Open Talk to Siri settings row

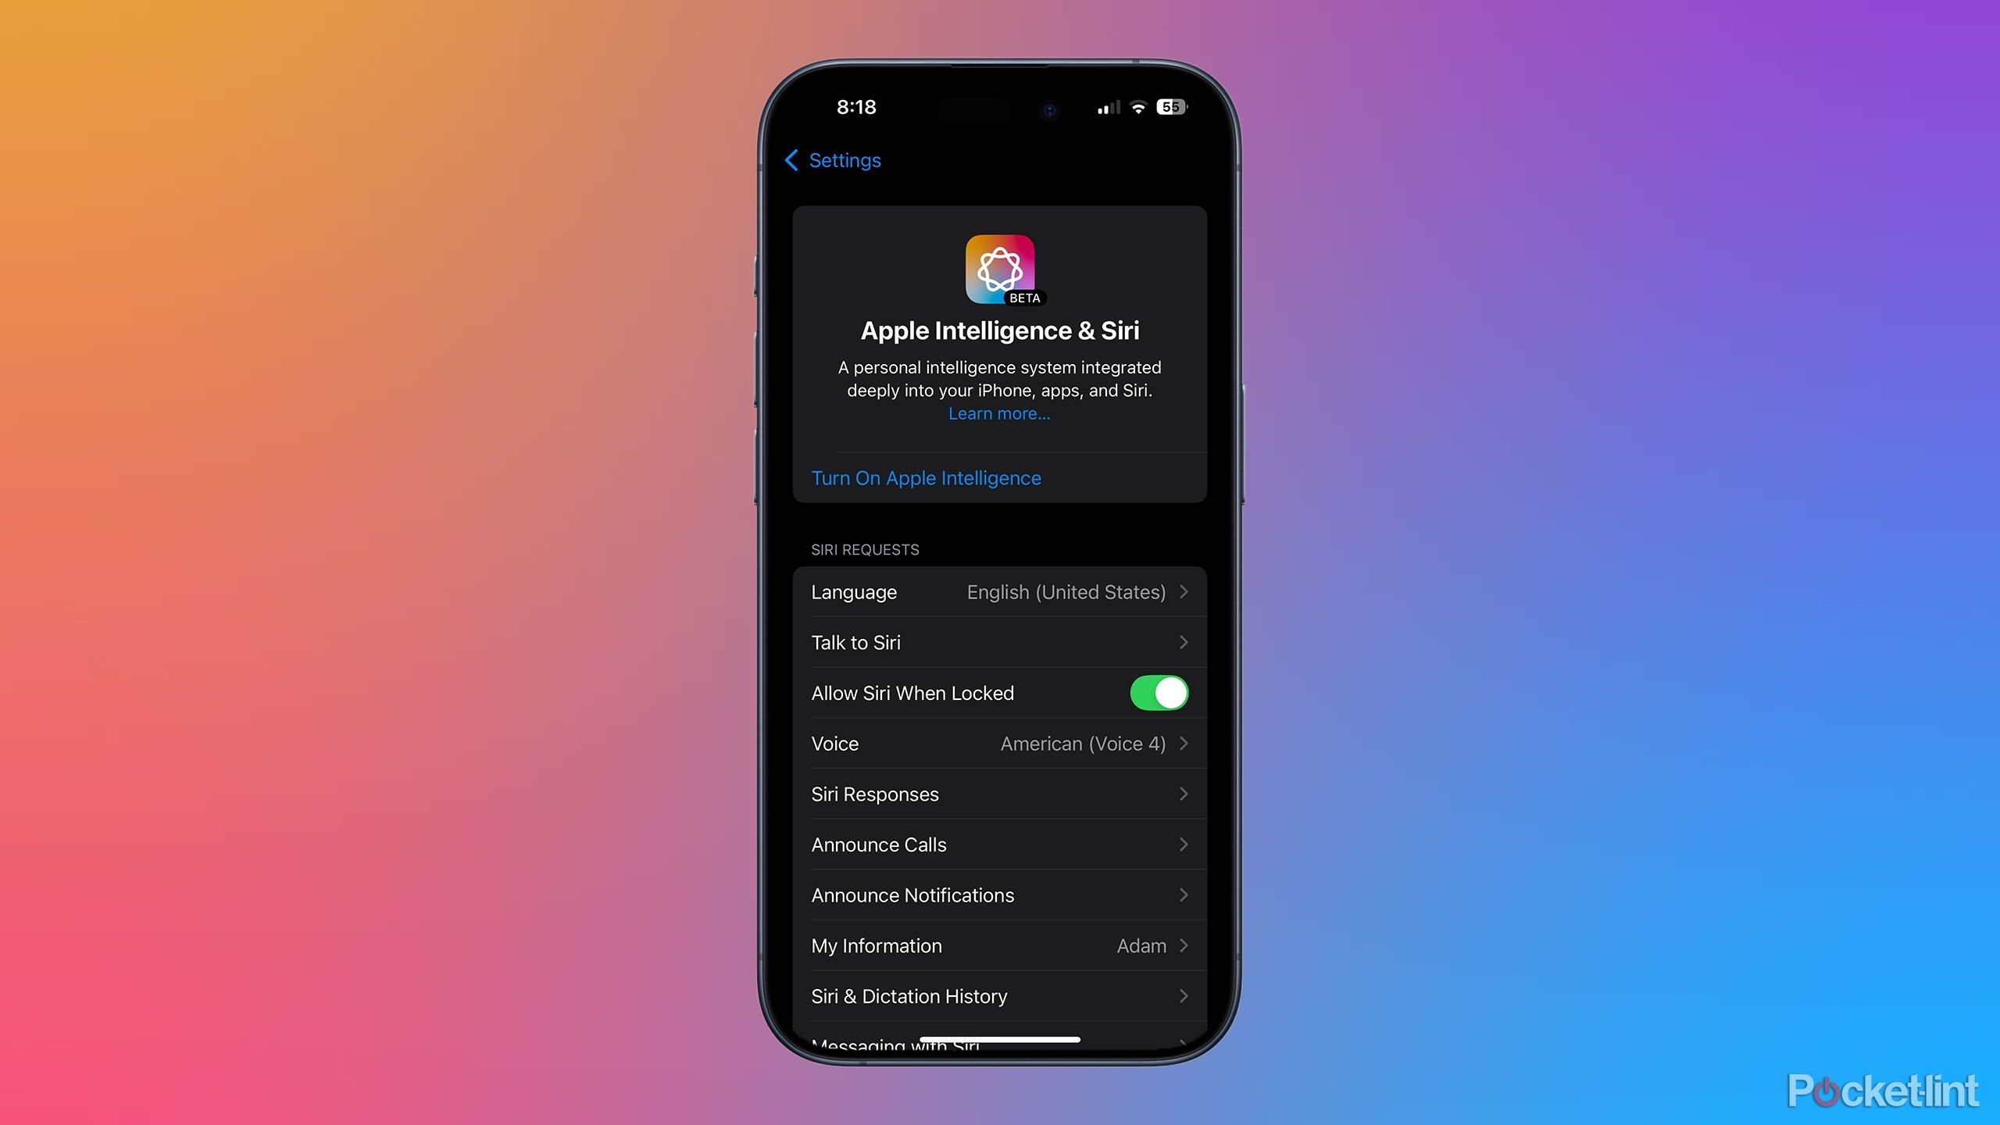(x=998, y=641)
